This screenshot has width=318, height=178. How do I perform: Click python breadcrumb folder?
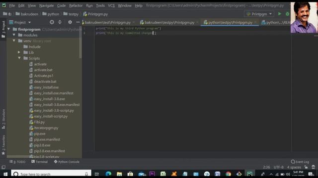click(x=51, y=14)
